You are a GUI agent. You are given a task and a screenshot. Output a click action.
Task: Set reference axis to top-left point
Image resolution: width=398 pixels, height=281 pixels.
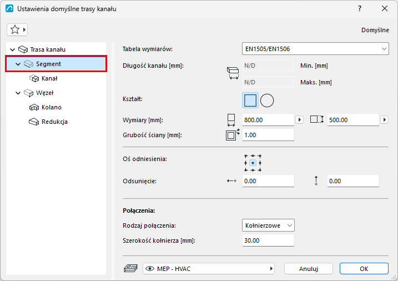point(246,156)
